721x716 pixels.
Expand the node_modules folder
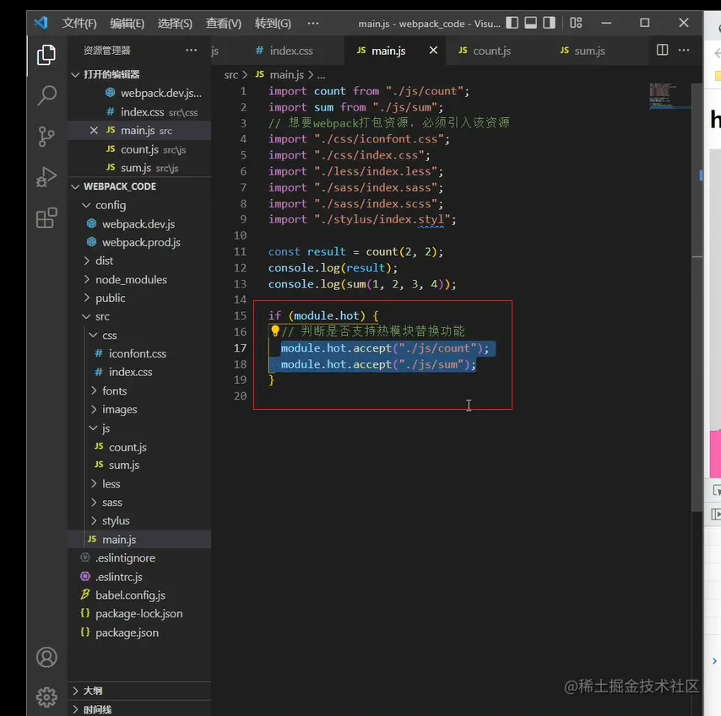click(138, 280)
